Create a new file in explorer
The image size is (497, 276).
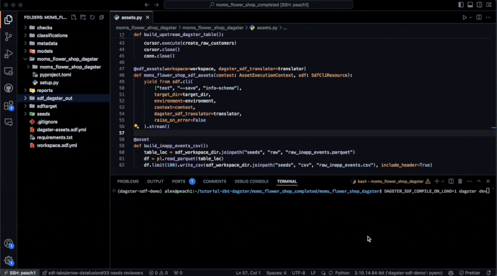pyautogui.click(x=74, y=17)
